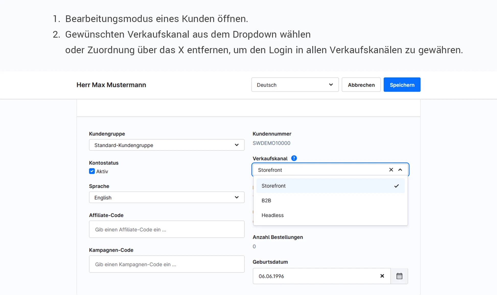Clear the Geburtsdatum date with the X icon

click(x=382, y=276)
